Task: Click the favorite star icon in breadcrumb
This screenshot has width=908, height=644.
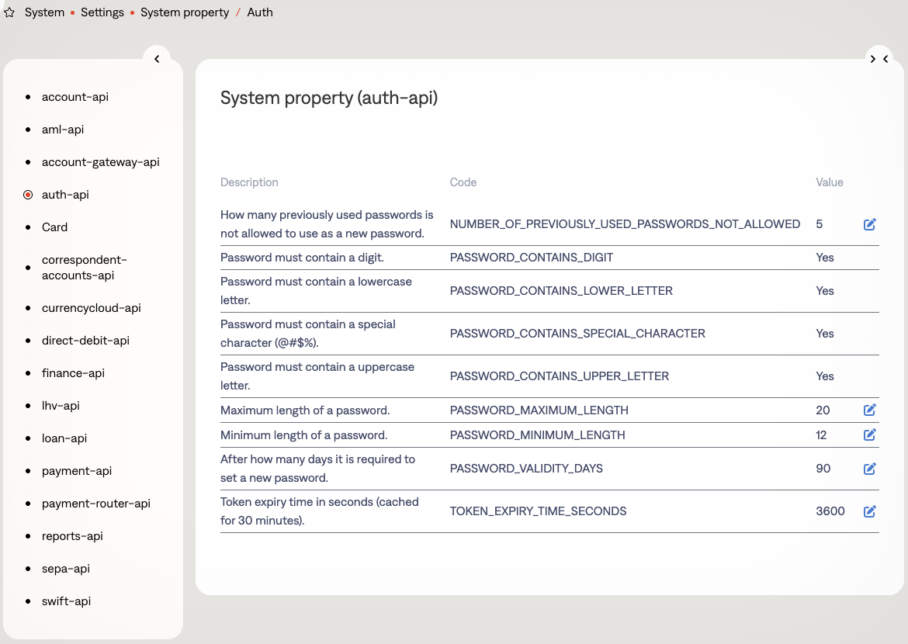Action: coord(9,13)
